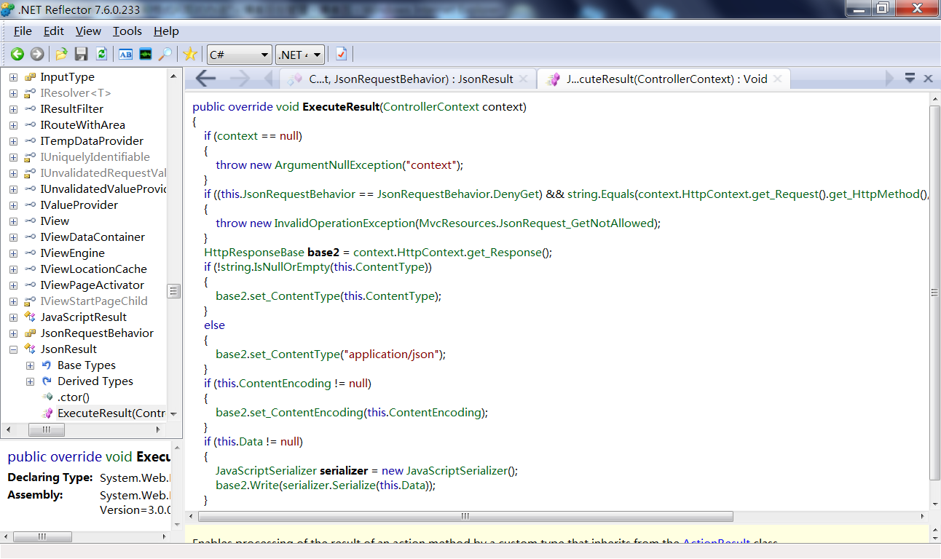This screenshot has height=559, width=941.
Task: Select IViewEngine in the tree
Action: 72,253
